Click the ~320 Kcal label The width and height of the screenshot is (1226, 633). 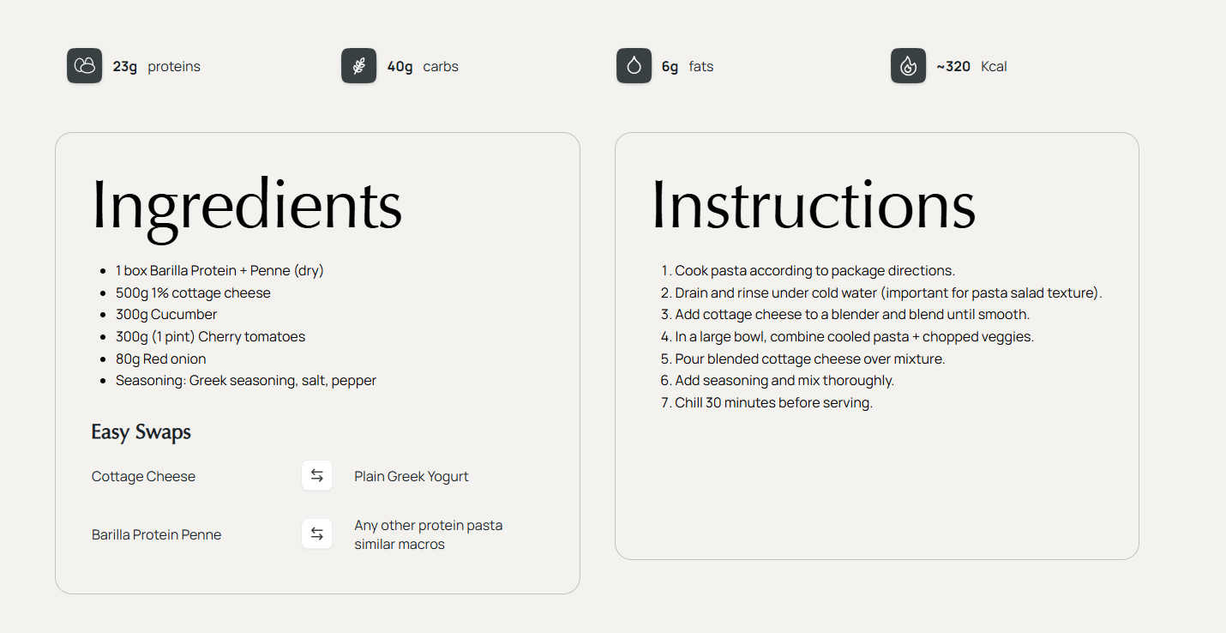[x=971, y=66]
